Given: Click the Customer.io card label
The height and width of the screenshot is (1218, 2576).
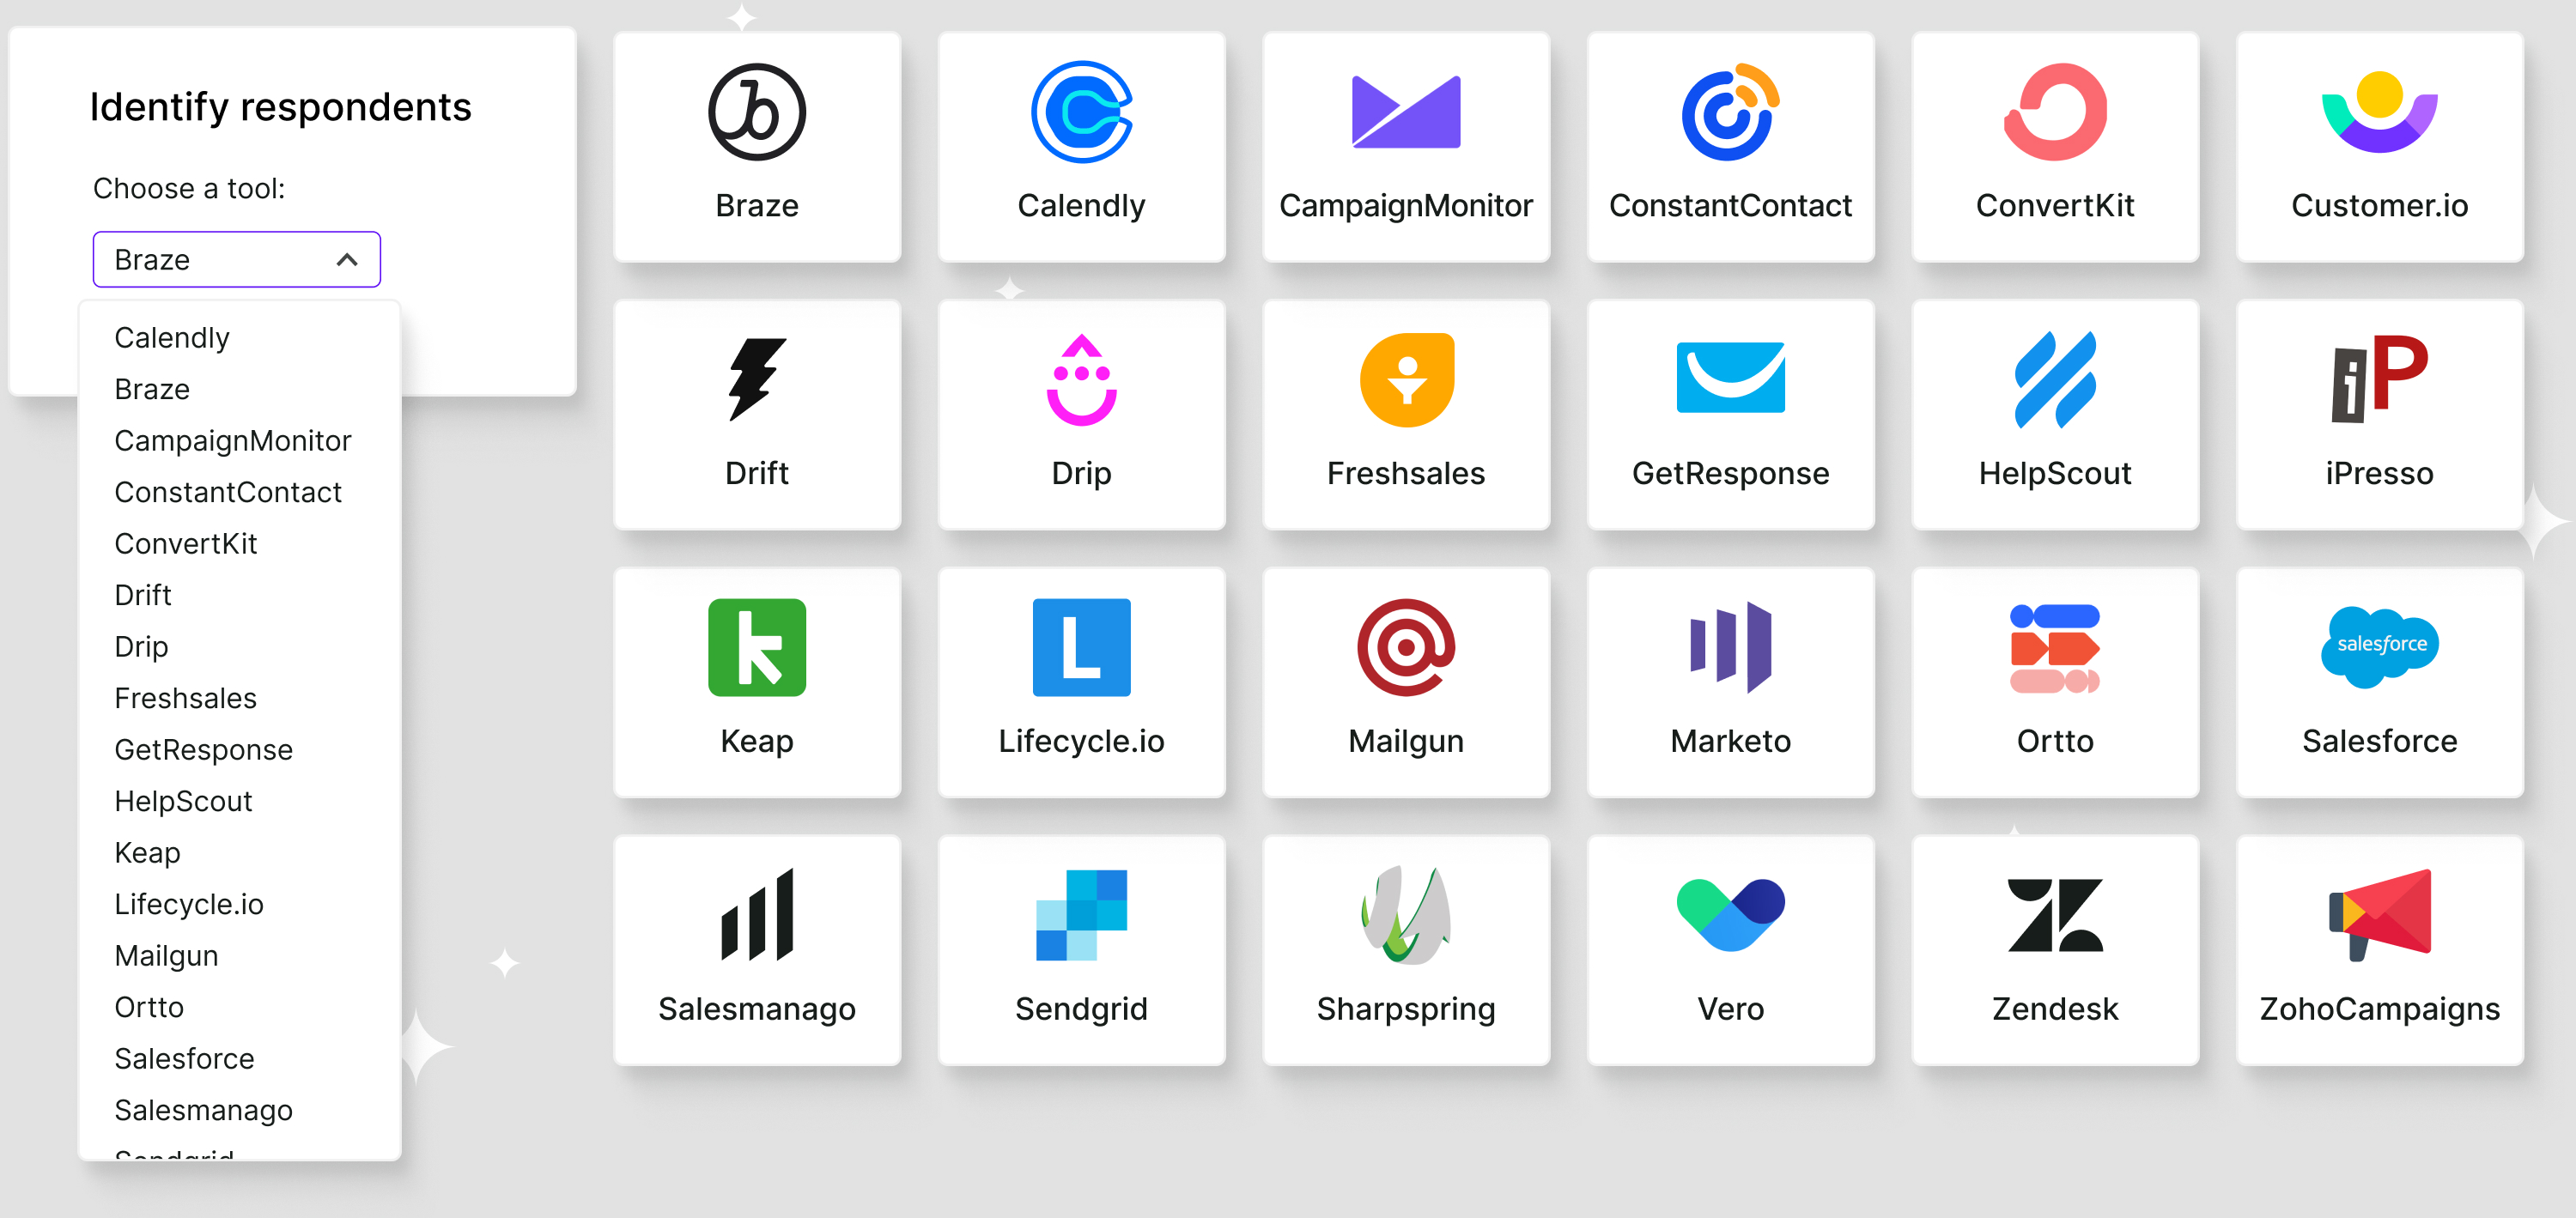Looking at the screenshot, I should pyautogui.click(x=2379, y=206).
